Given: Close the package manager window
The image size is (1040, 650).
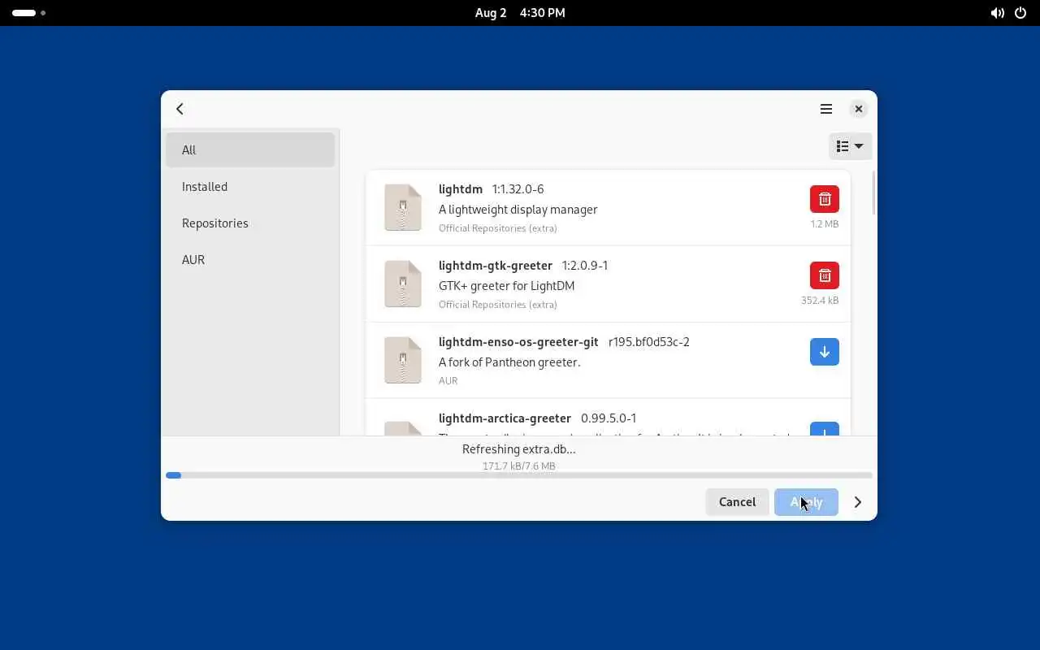Looking at the screenshot, I should point(859,109).
